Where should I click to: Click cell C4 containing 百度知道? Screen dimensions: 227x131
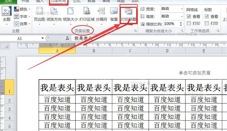[x=130, y=116]
